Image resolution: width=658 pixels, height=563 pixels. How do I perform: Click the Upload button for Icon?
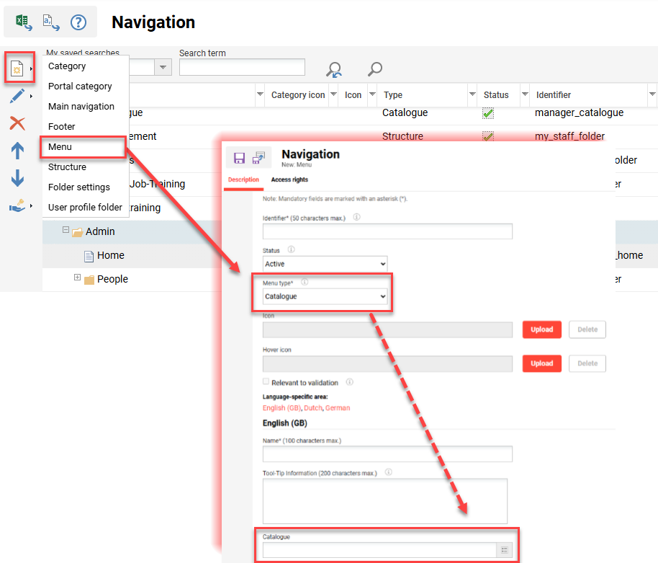coord(541,329)
